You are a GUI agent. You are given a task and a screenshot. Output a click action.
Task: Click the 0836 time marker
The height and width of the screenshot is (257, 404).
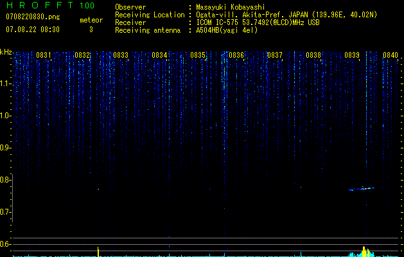[x=236, y=55]
